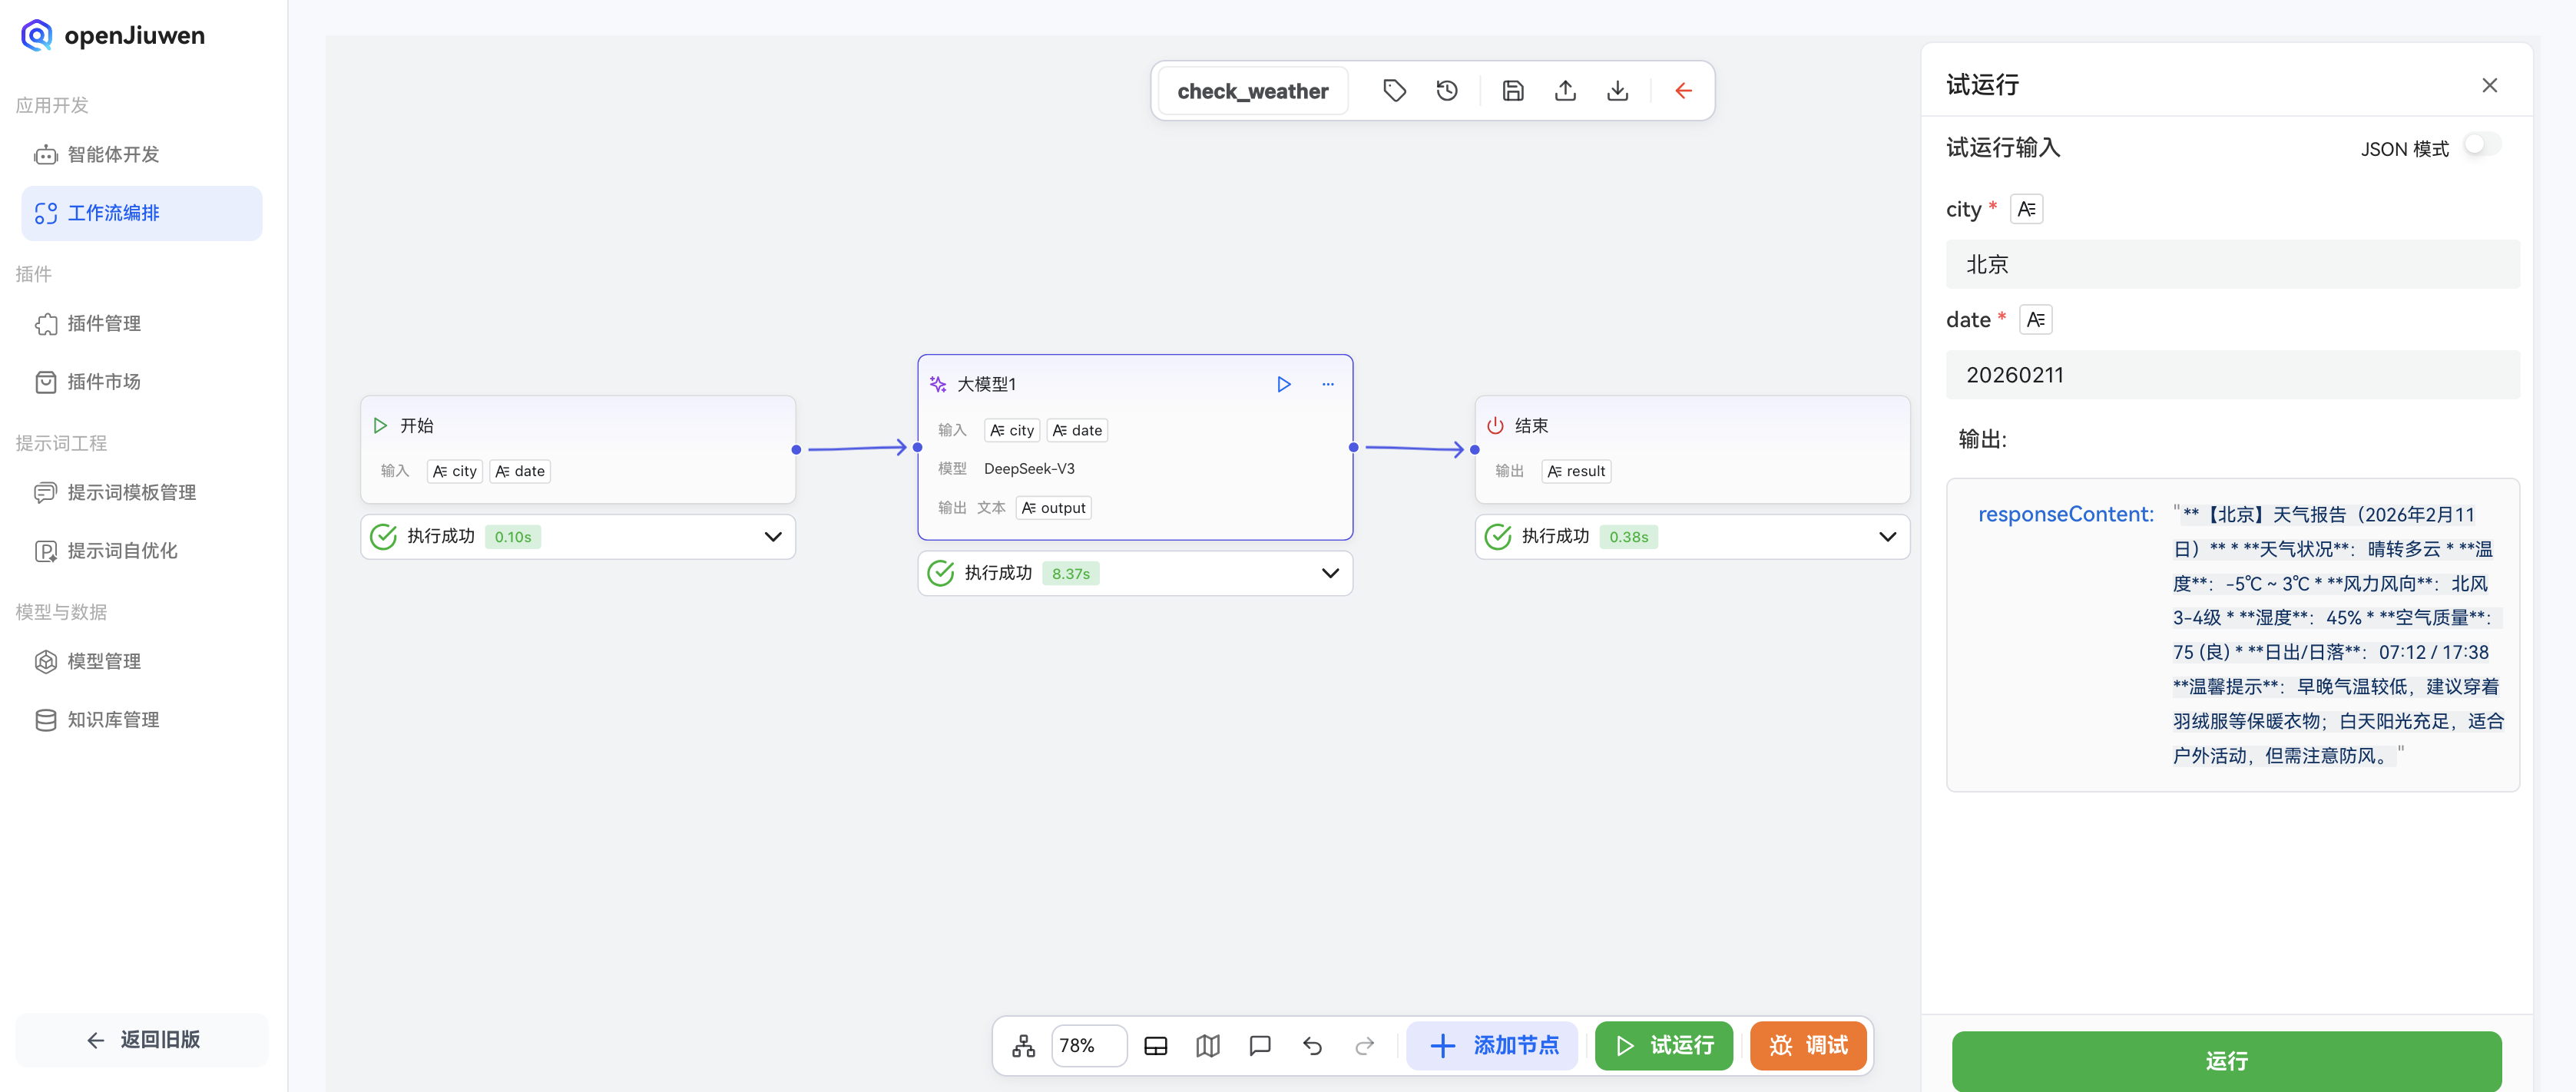Open version history clock icon
This screenshot has width=2576, height=1092.
[1446, 91]
